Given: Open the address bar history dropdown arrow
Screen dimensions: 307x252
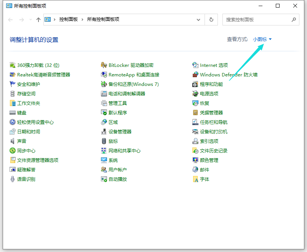Looking at the screenshot, I should tap(198, 20).
